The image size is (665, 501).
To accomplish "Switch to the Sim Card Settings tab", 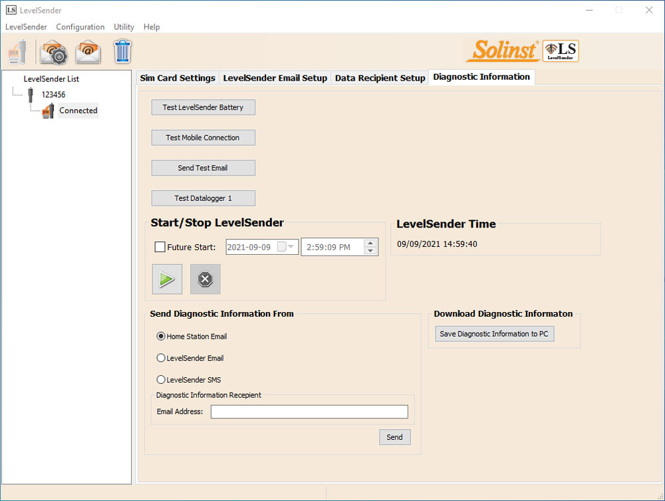I will [x=177, y=77].
